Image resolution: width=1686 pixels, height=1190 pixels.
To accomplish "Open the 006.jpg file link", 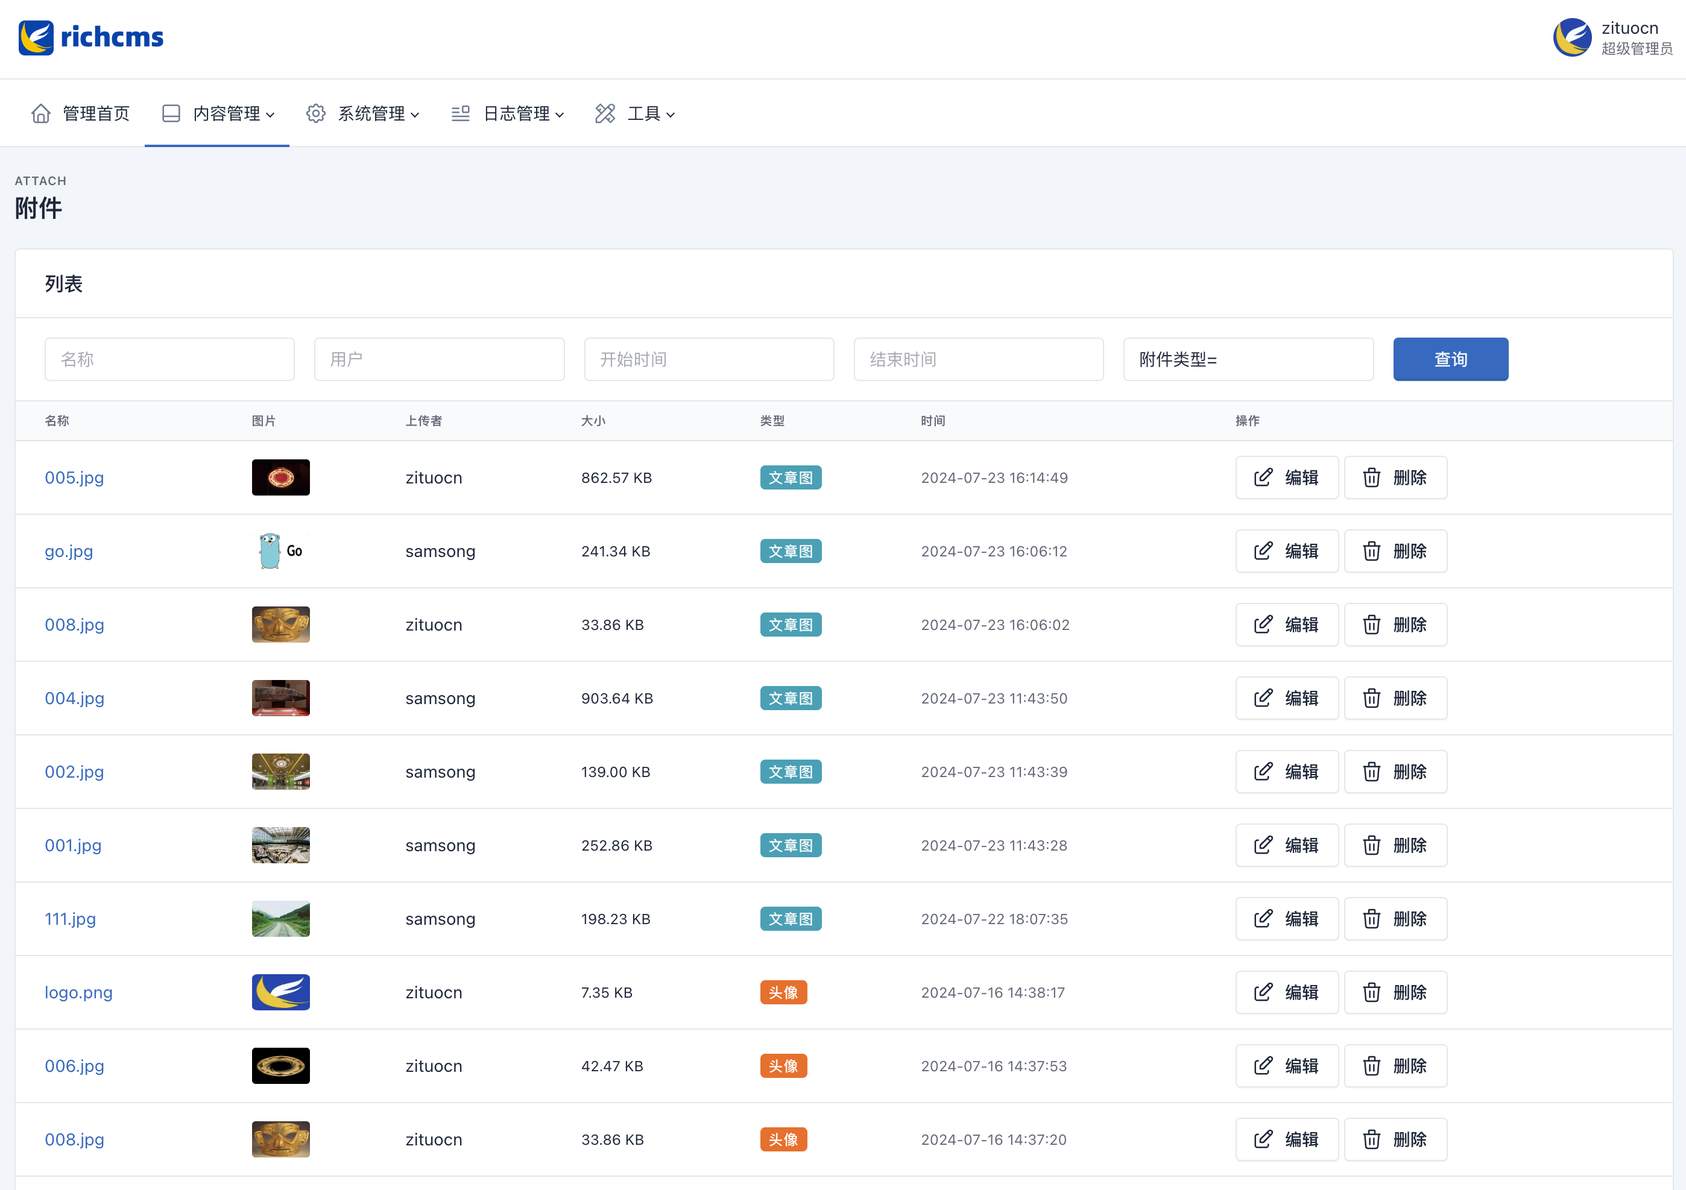I will (74, 1066).
